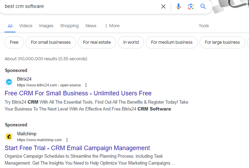249x168 pixels.
Task: Click the www.mailchimp.com URL
Action: pos(39,140)
